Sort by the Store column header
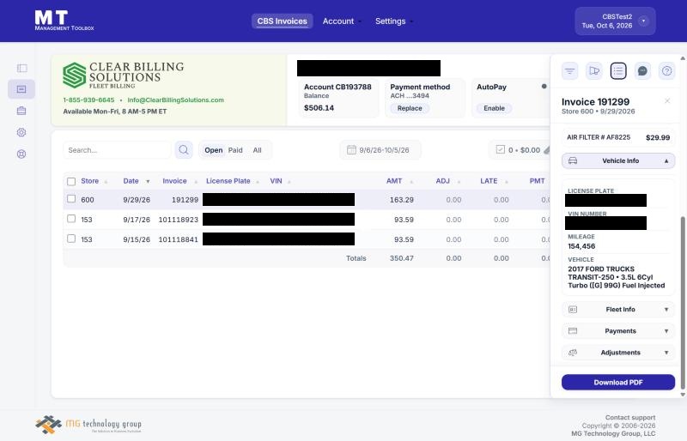The width and height of the screenshot is (687, 441). [94, 181]
